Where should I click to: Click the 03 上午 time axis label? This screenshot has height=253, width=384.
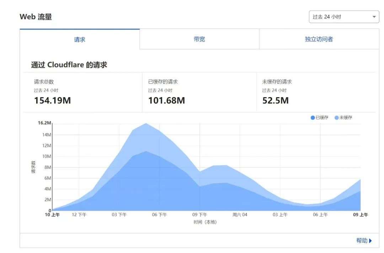click(x=280, y=215)
